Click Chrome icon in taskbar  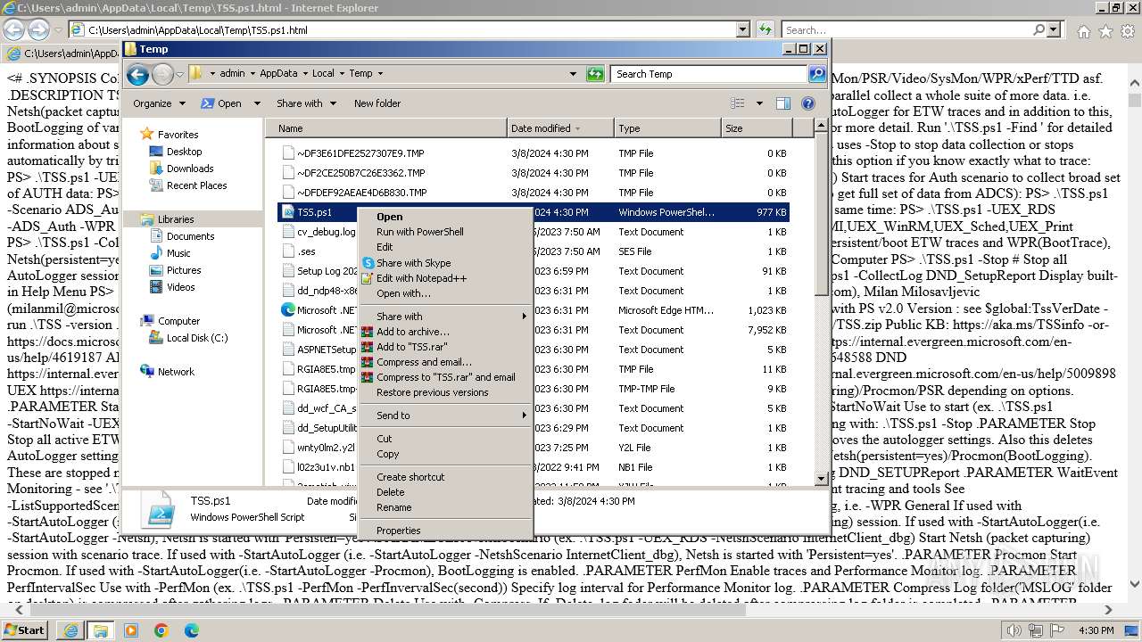161,630
